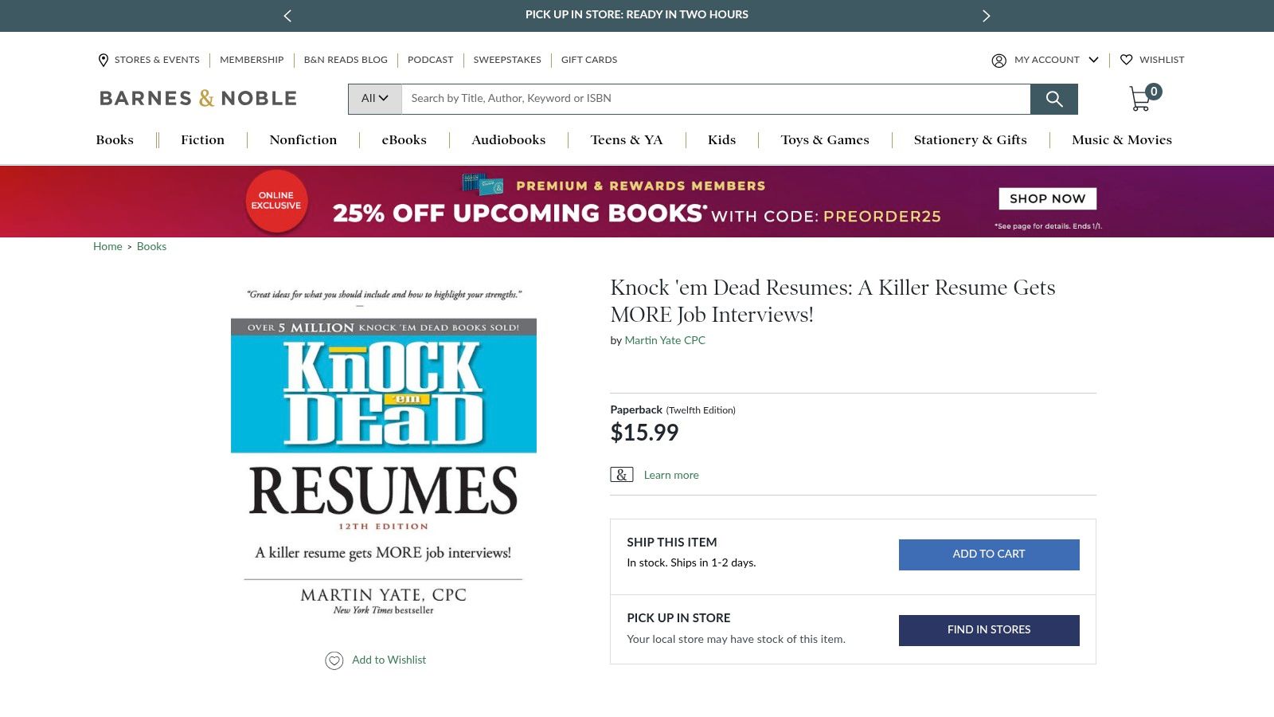The image size is (1274, 717).
Task: Click Shop Now on the 25% off banner
Action: coord(1047,198)
